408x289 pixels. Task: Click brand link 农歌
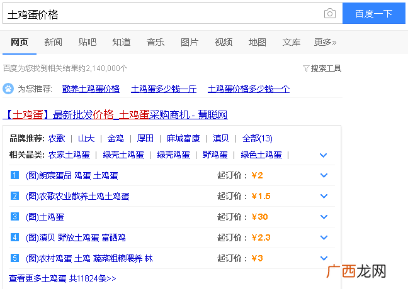[57, 138]
